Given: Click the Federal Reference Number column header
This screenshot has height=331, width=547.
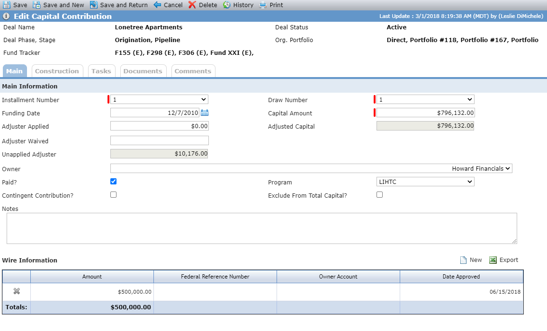Looking at the screenshot, I should pyautogui.click(x=215, y=277).
